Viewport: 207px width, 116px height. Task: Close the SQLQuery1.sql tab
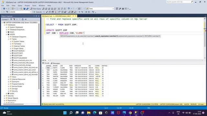(76, 16)
